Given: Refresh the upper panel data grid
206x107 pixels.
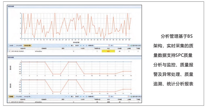Looking at the screenshot, I should pyautogui.click(x=87, y=46).
